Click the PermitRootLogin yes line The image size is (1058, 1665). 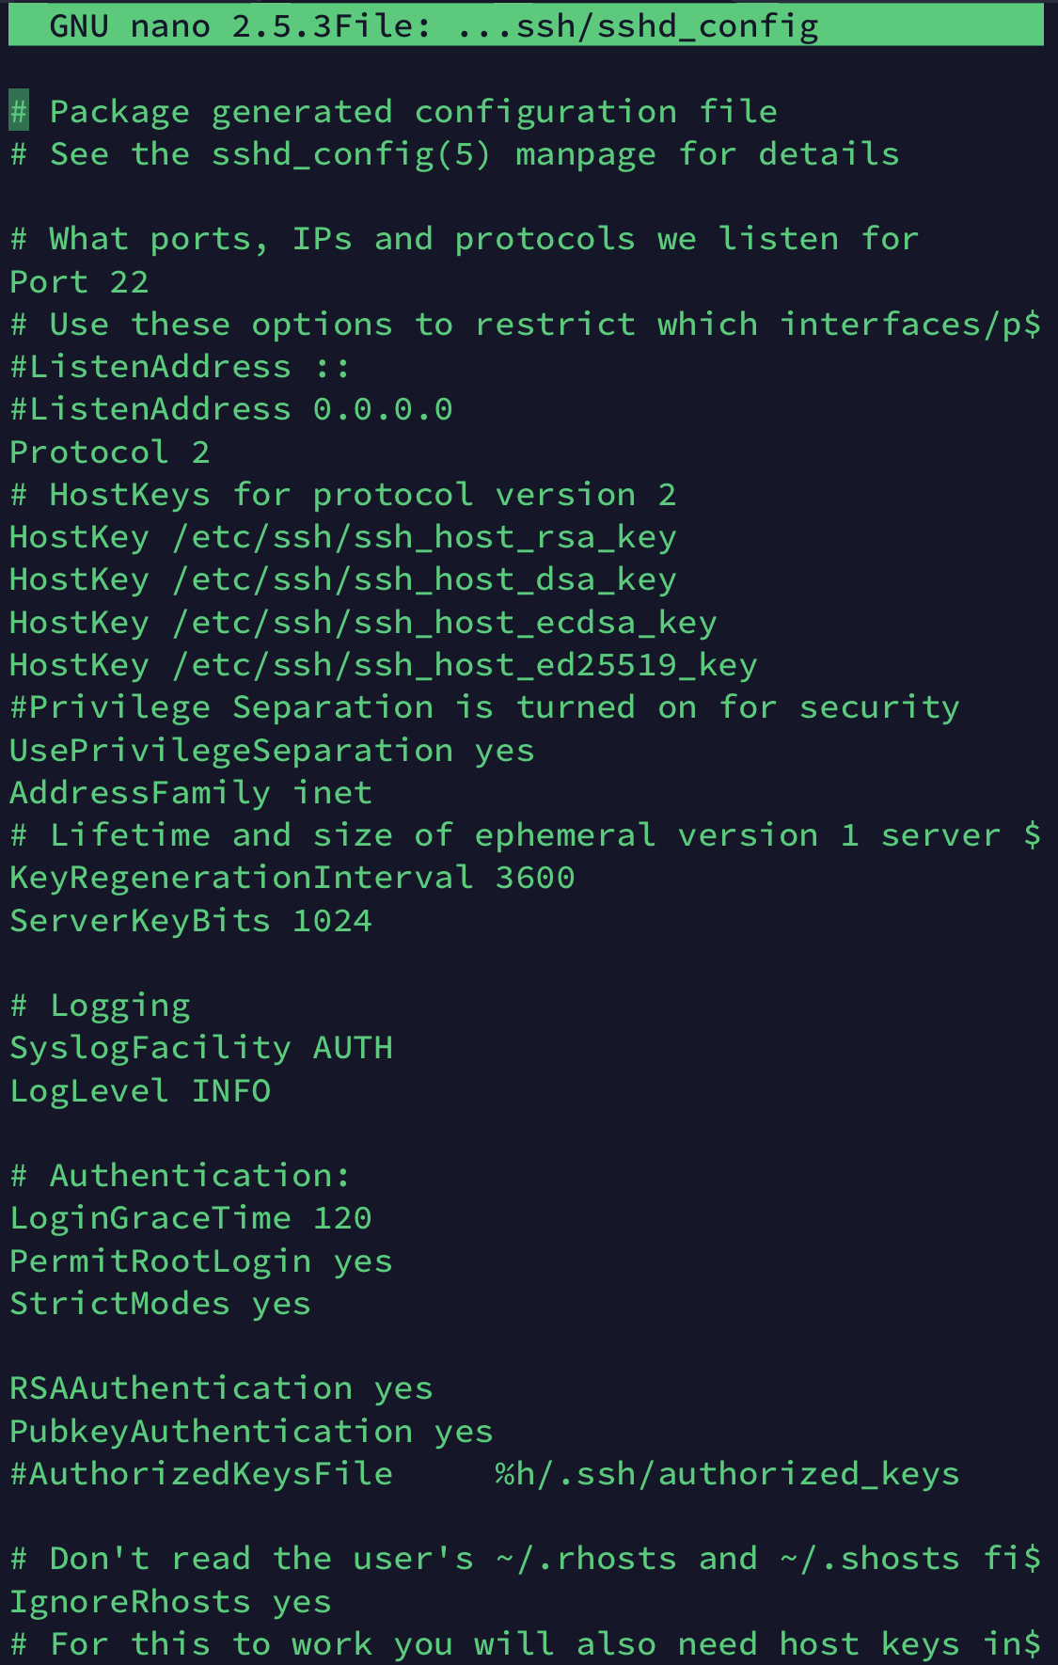[201, 1261]
